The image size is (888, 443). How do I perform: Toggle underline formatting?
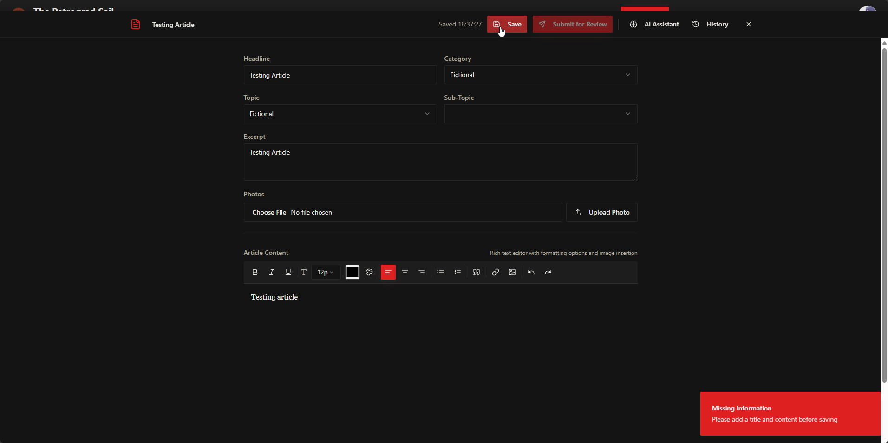click(288, 272)
